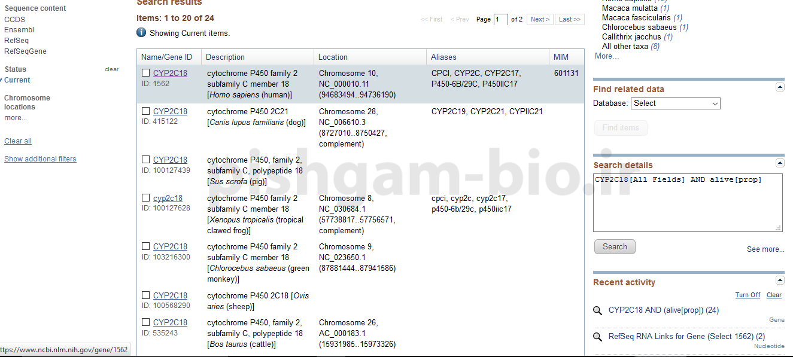Click the page number input field
This screenshot has height=357, width=793.
(500, 19)
